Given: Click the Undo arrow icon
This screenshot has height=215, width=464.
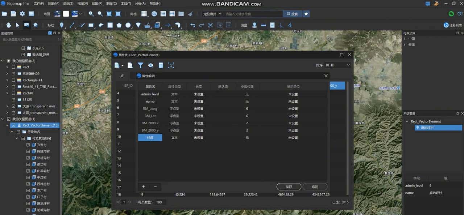Looking at the screenshot, I should point(193,25).
